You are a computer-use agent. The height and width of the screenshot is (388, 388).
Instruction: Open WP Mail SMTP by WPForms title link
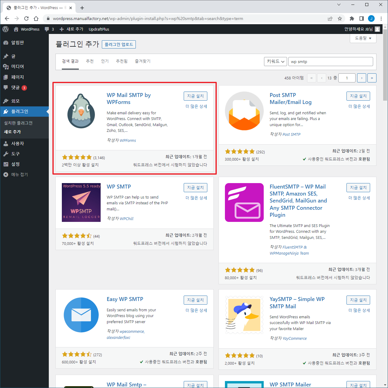(x=129, y=99)
